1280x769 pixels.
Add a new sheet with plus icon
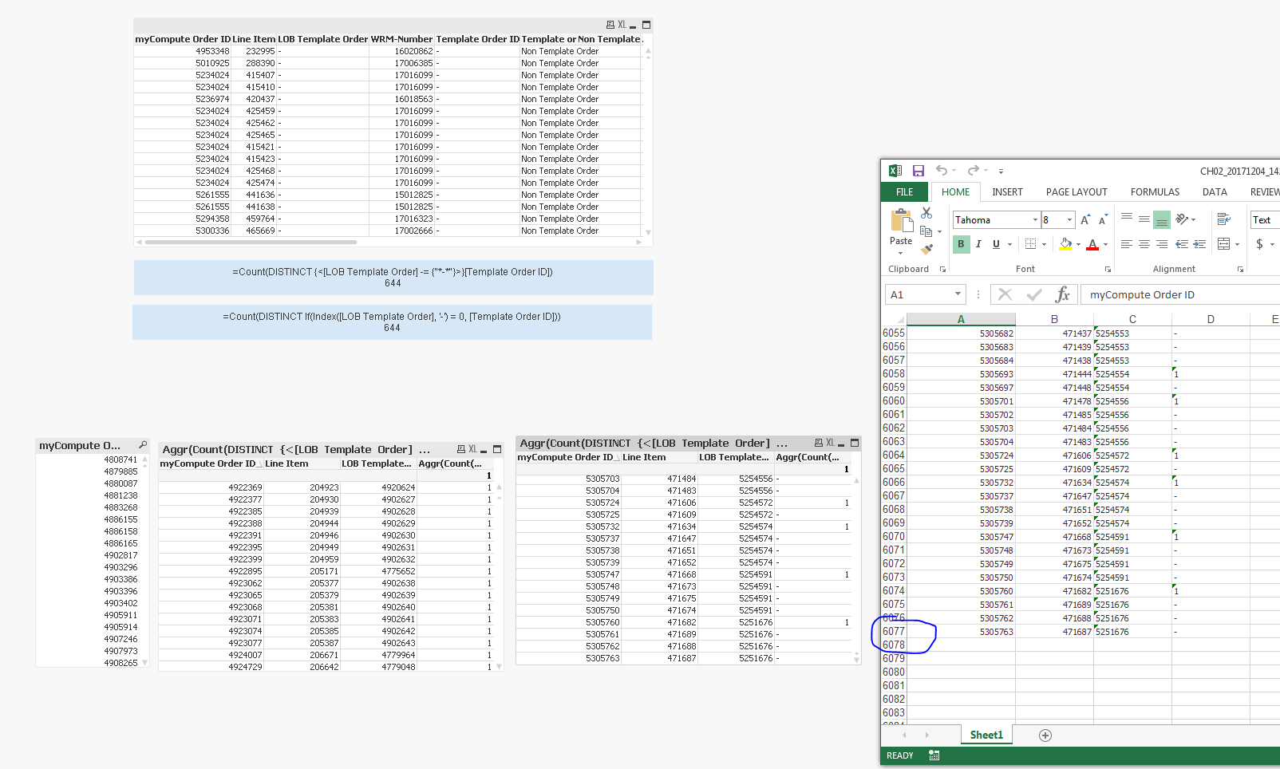click(1045, 735)
